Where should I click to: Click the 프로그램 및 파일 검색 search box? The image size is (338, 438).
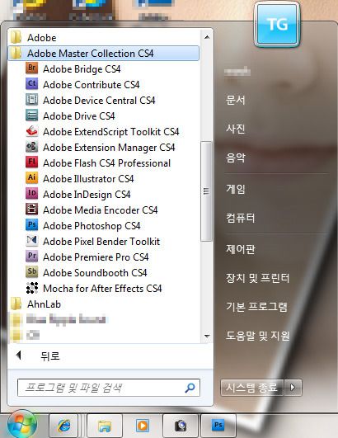click(x=109, y=388)
